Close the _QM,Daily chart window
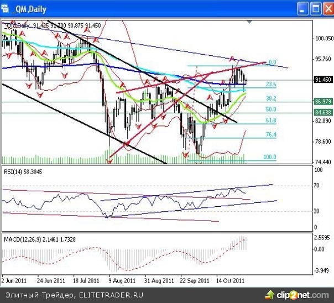Viewport: 334px width, 303px height. tap(327, 9)
